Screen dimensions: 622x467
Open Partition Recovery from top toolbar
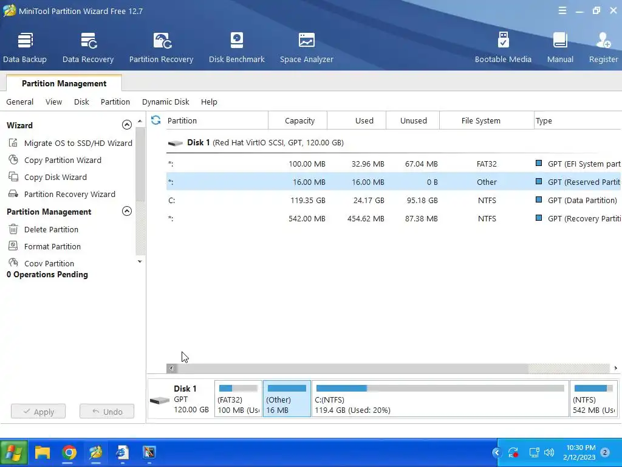point(161,47)
